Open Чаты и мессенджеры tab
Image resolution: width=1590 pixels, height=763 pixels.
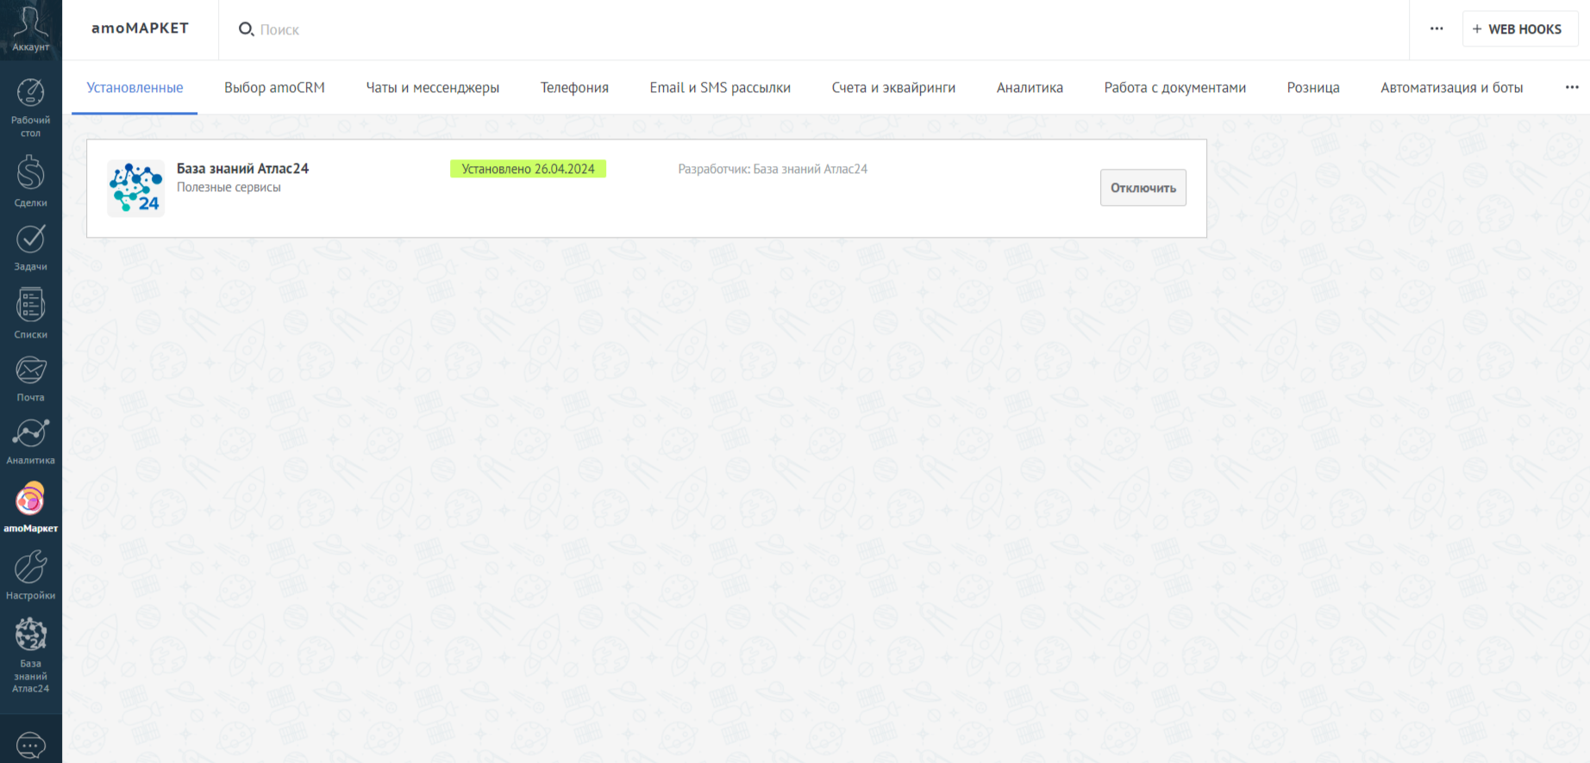[x=433, y=87]
